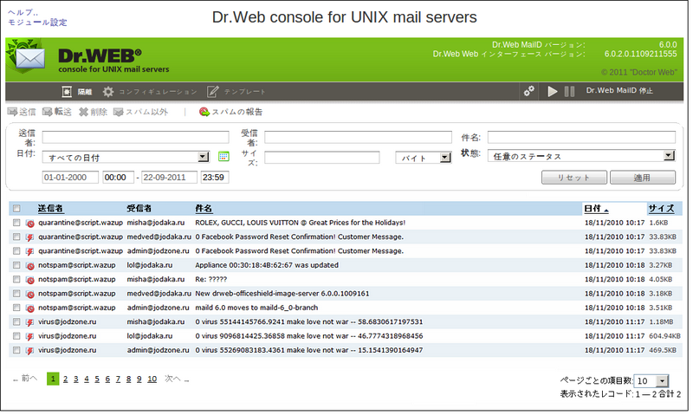Open the 任意のステータス status dropdown
Image resolution: width=693 pixels, height=415 pixels.
click(581, 156)
